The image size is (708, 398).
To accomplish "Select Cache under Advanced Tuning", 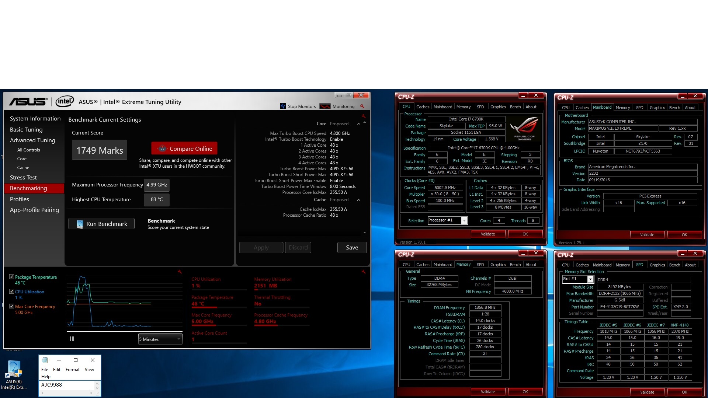I will pyautogui.click(x=23, y=168).
